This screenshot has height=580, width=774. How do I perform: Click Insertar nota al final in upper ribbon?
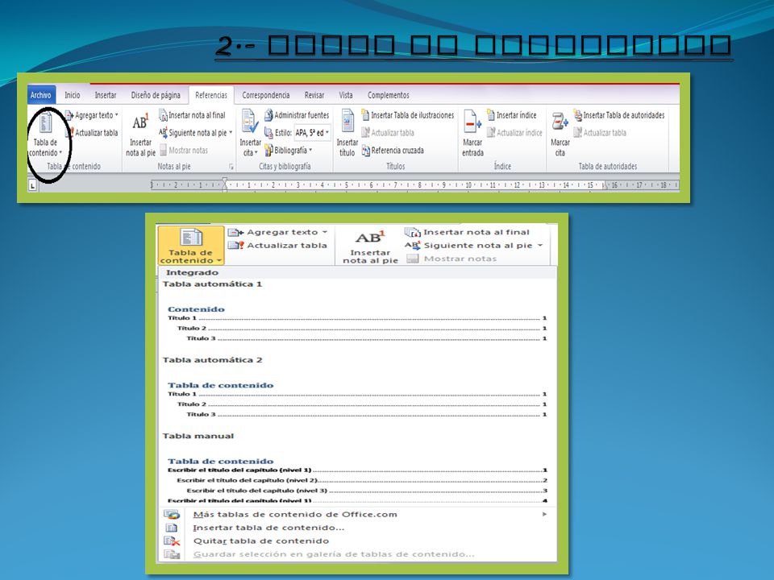pos(192,115)
